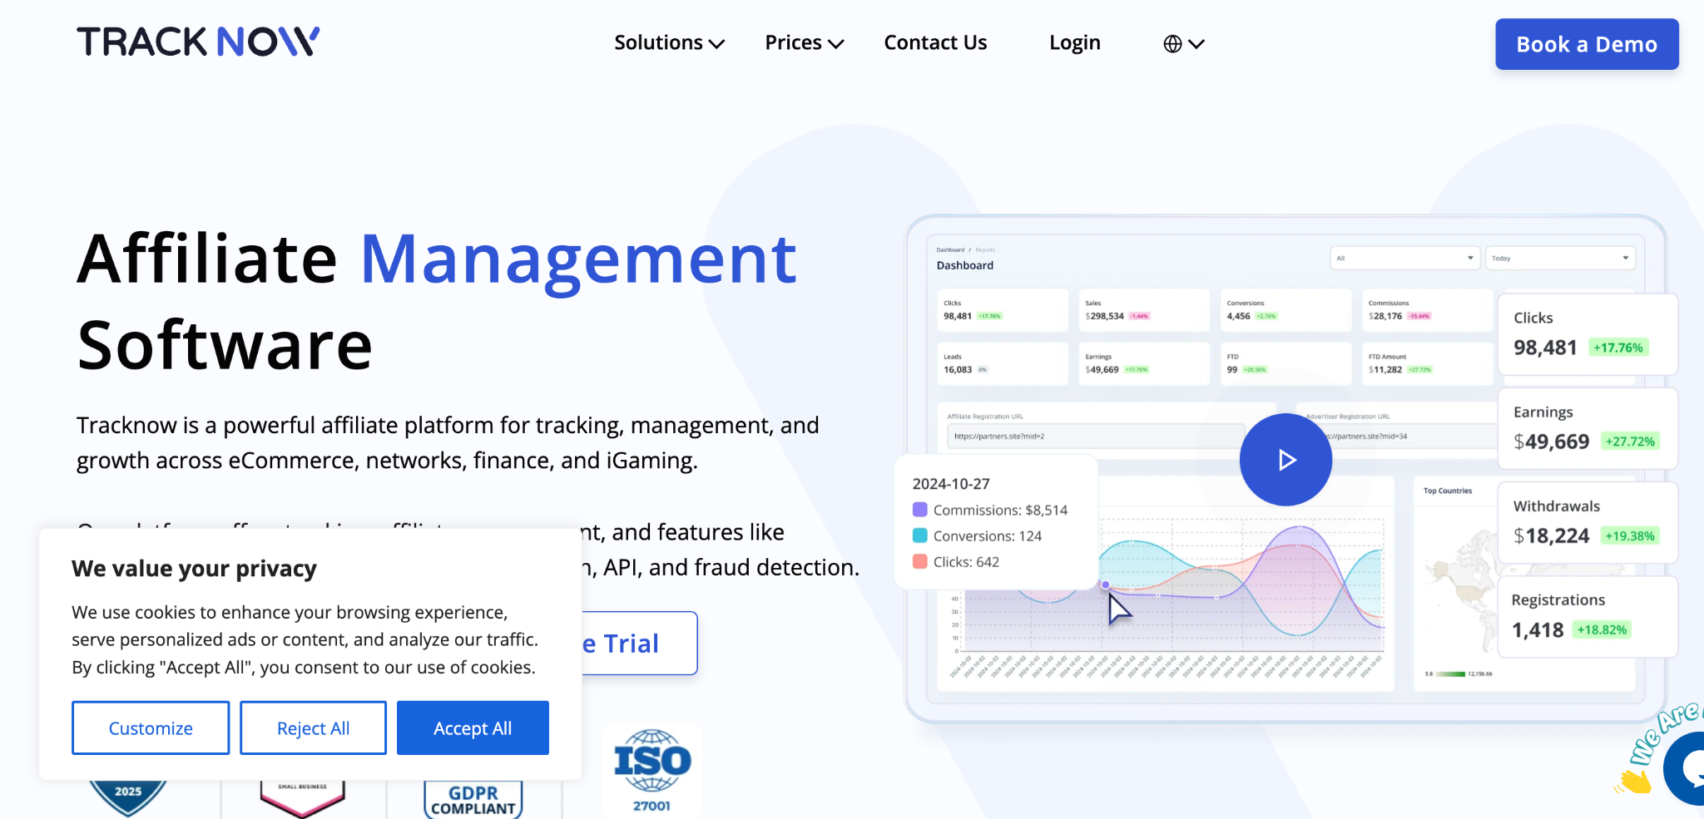Open the 'All' dropdown in dashboard preview

point(1405,258)
